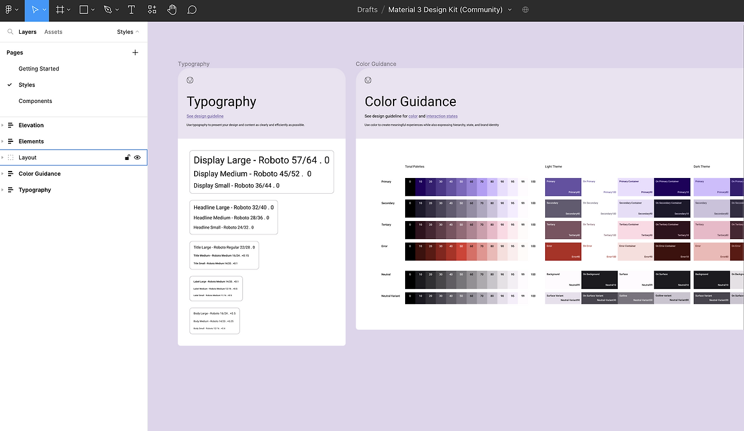Select the Typography layer row

coord(74,190)
